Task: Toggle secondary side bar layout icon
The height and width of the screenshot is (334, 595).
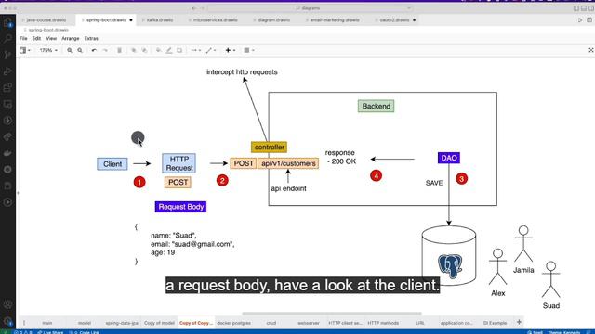Action: (591, 8)
